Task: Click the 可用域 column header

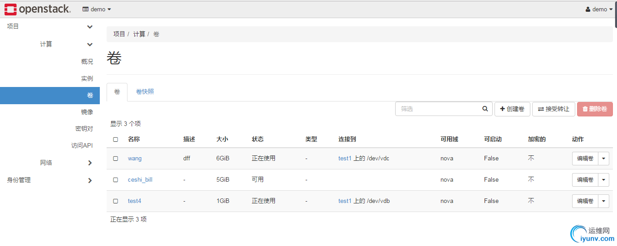Action: click(x=450, y=140)
